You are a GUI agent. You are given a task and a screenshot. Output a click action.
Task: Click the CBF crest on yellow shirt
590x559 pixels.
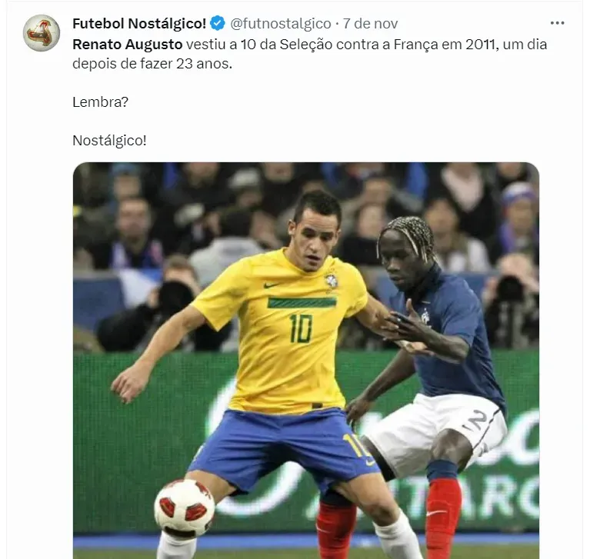tap(331, 281)
